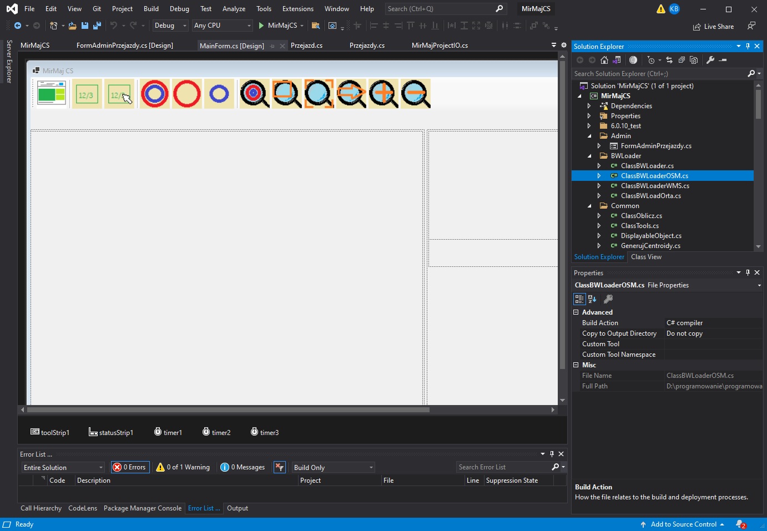Image resolution: width=767 pixels, height=531 pixels.
Task: Click magnifier with orange arrow icon
Action: (351, 94)
